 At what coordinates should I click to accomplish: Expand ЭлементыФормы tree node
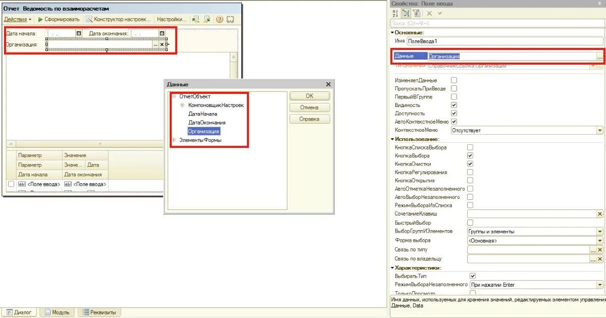(174, 140)
